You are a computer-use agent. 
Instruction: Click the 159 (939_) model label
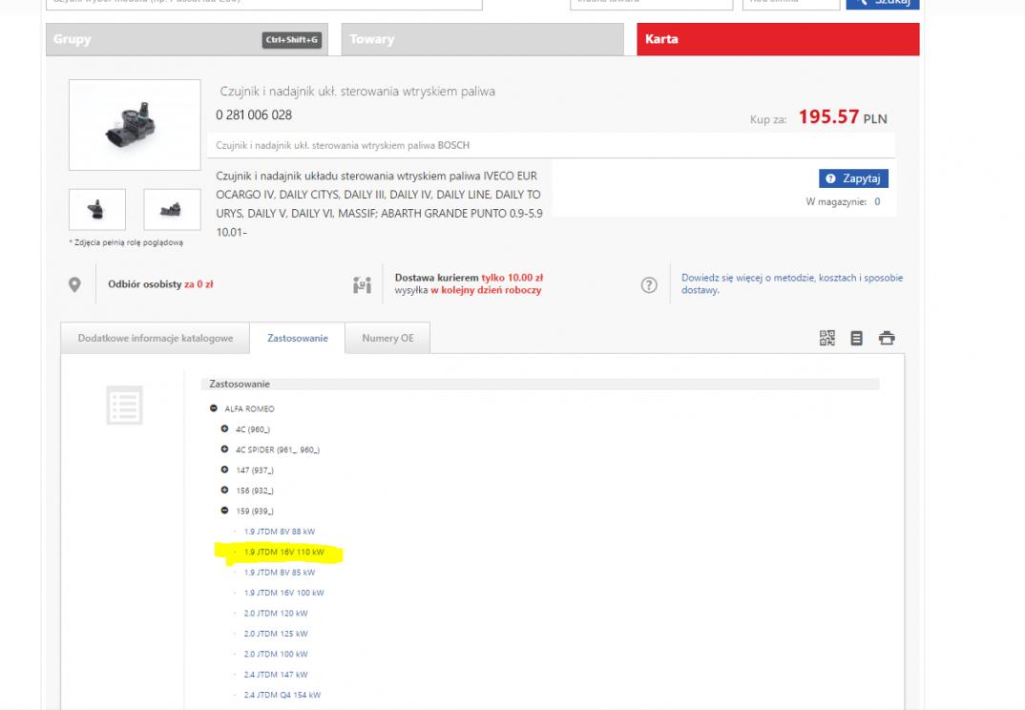pos(254,511)
